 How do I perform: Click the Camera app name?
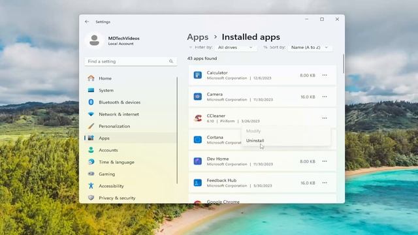pos(215,94)
